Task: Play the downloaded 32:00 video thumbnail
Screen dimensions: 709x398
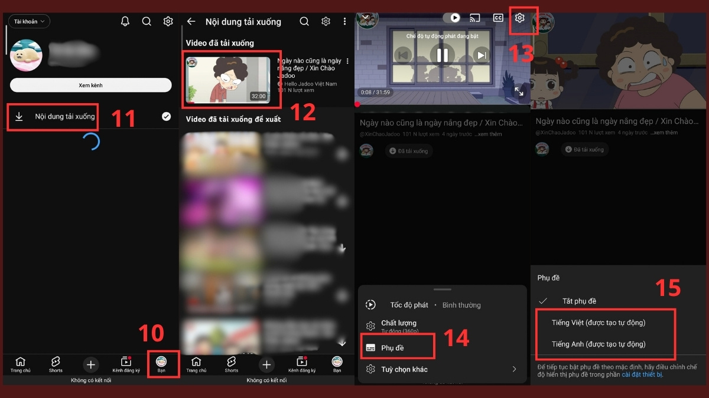Action: coord(228,80)
